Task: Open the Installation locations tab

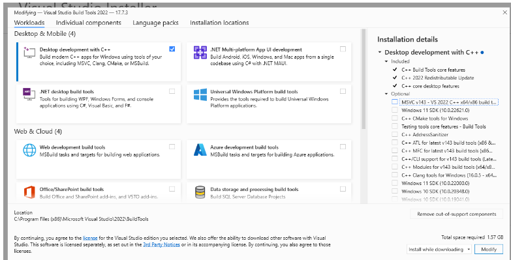Action: [219, 23]
